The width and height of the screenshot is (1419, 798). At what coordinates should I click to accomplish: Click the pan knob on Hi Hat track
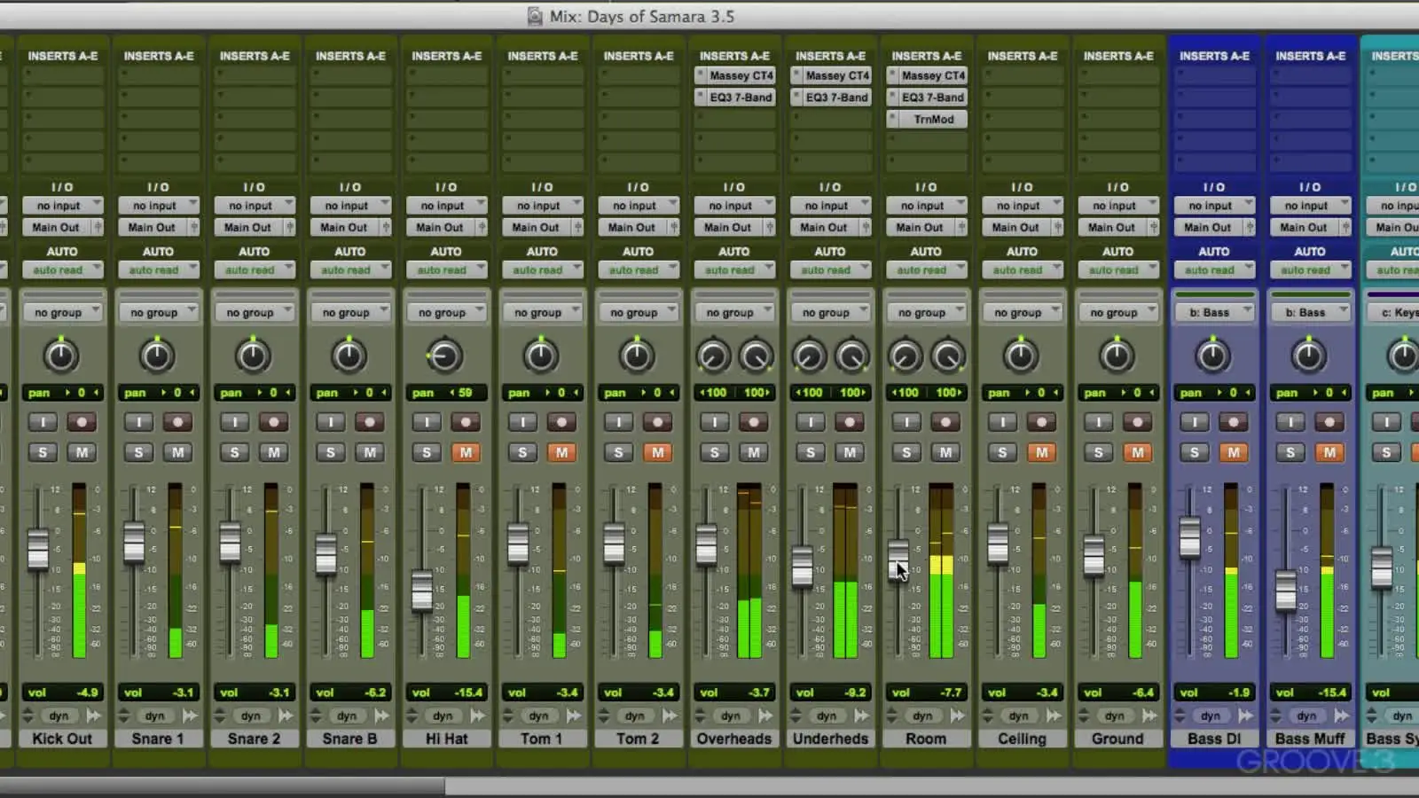pos(444,356)
